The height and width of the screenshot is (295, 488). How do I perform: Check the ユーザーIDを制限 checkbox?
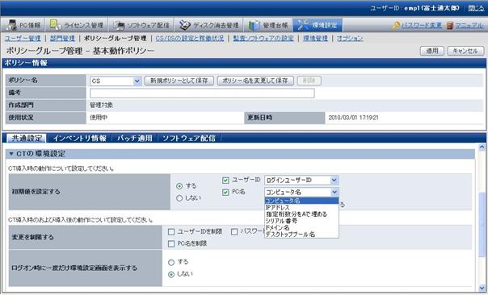pos(171,232)
